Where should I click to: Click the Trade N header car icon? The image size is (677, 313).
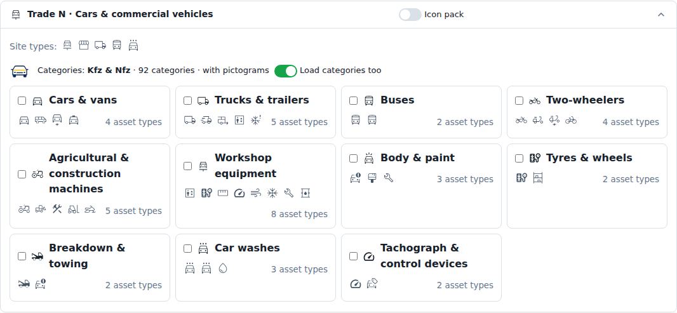[x=16, y=14]
